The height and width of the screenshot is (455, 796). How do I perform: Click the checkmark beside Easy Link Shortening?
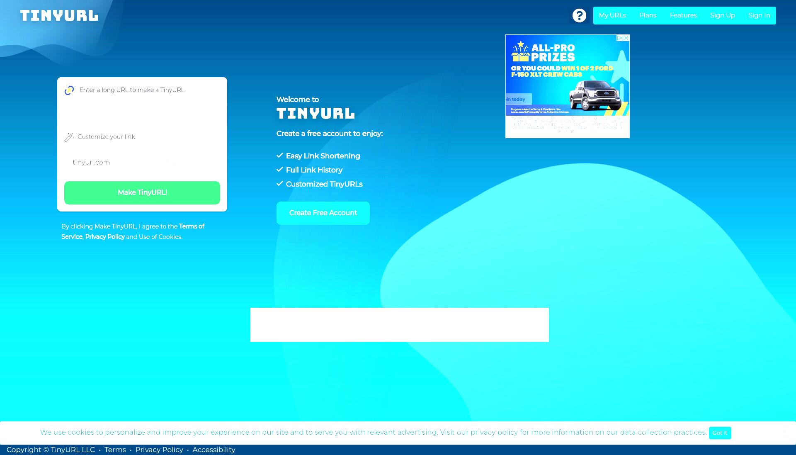[x=280, y=155]
